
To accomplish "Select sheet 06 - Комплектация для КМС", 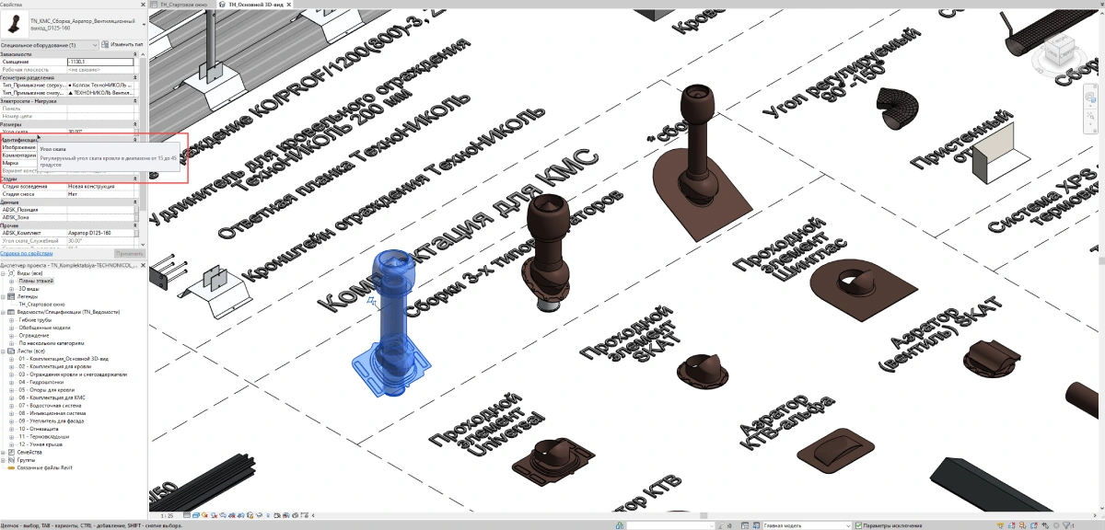I will (57, 398).
